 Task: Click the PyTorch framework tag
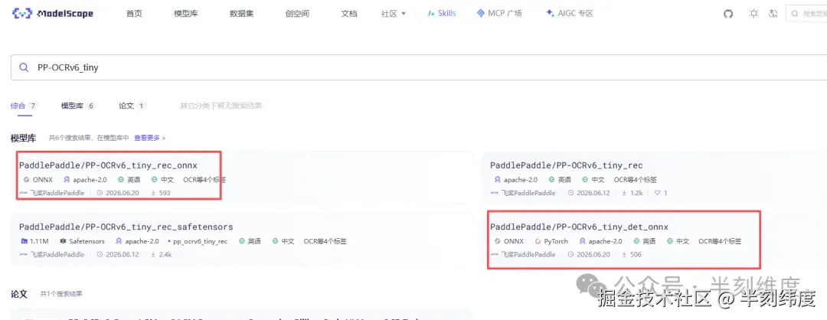click(x=551, y=241)
